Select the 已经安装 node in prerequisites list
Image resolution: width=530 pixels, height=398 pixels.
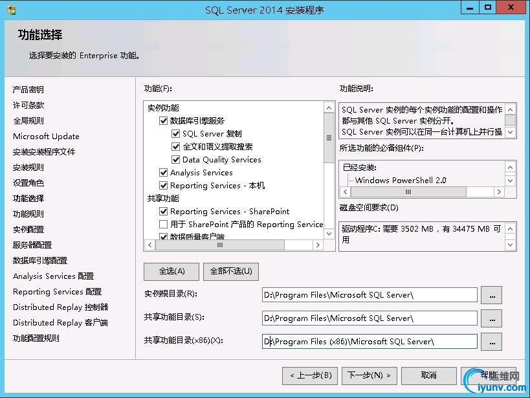(360, 168)
